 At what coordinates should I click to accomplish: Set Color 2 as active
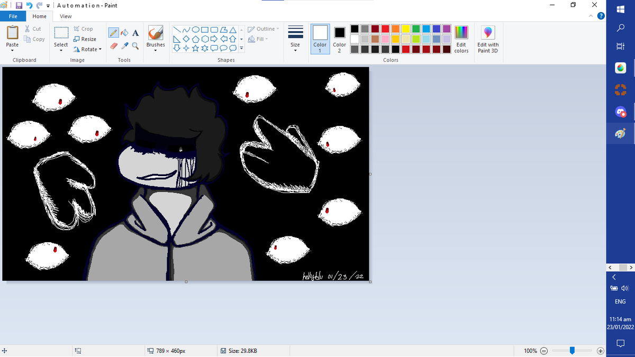point(339,39)
